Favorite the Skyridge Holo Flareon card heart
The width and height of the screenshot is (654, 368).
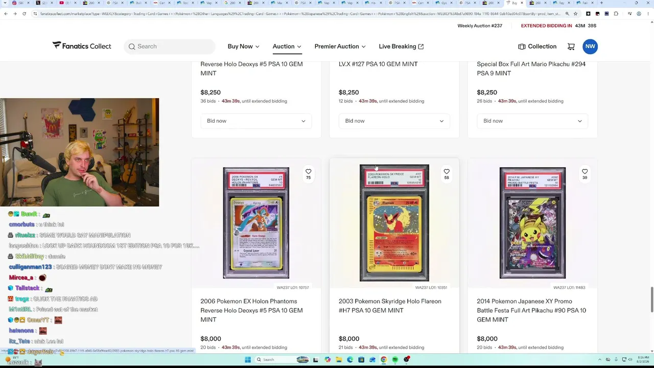[x=447, y=172]
